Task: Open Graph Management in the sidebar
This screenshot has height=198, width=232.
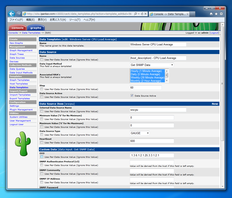Action: 21,50
